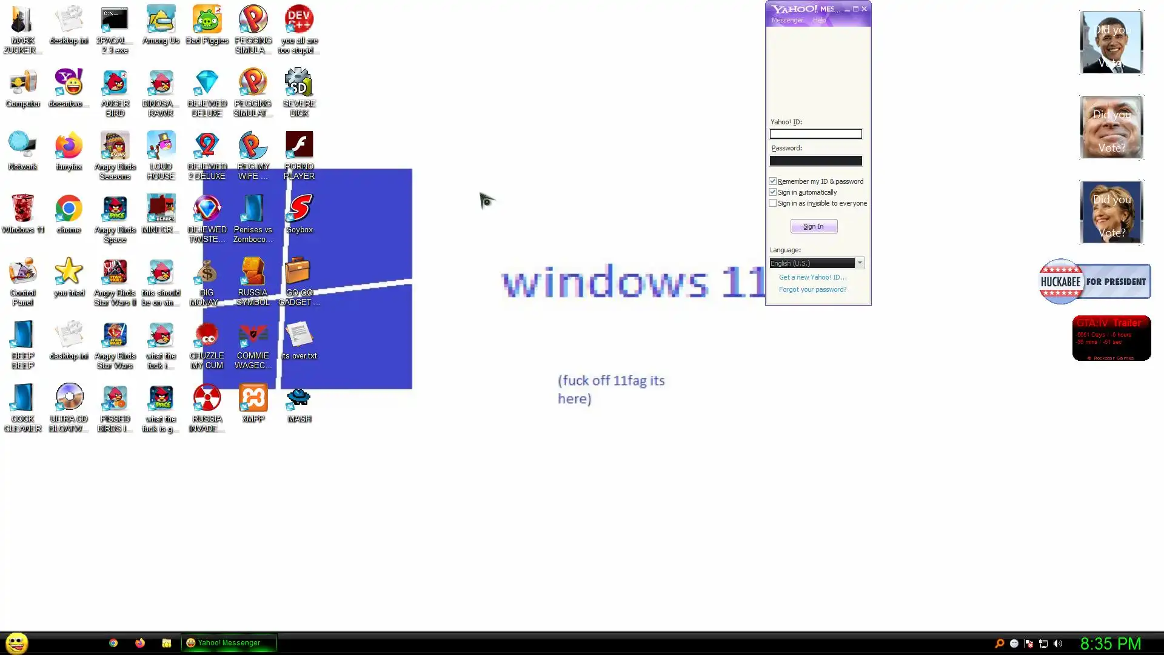Toggle the Sign in automatically checkbox
The image size is (1164, 655).
pyautogui.click(x=773, y=192)
